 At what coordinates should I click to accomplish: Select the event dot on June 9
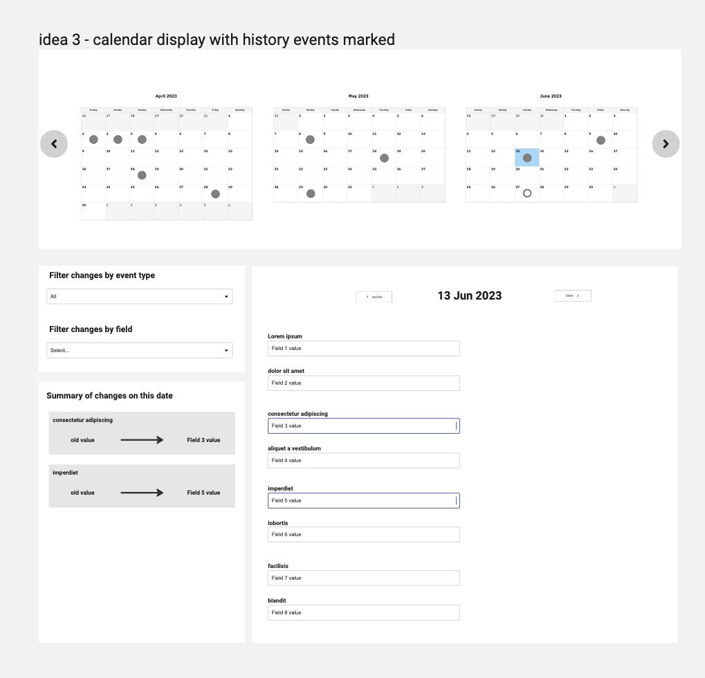[601, 140]
